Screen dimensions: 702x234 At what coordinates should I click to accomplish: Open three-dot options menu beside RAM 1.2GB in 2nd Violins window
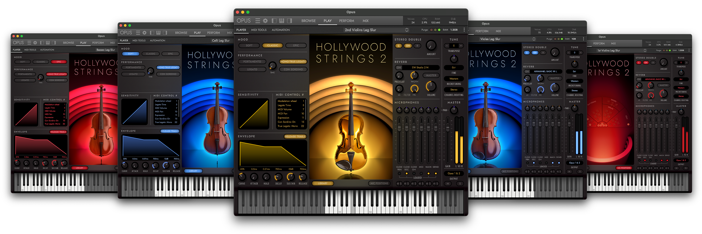click(x=464, y=30)
